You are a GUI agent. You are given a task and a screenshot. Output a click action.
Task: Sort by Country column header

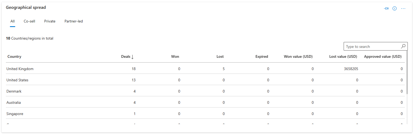click(x=14, y=57)
